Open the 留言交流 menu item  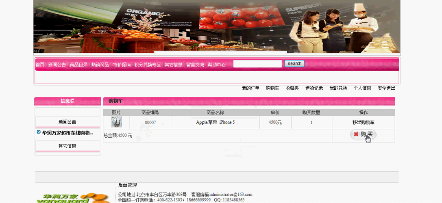(195, 65)
